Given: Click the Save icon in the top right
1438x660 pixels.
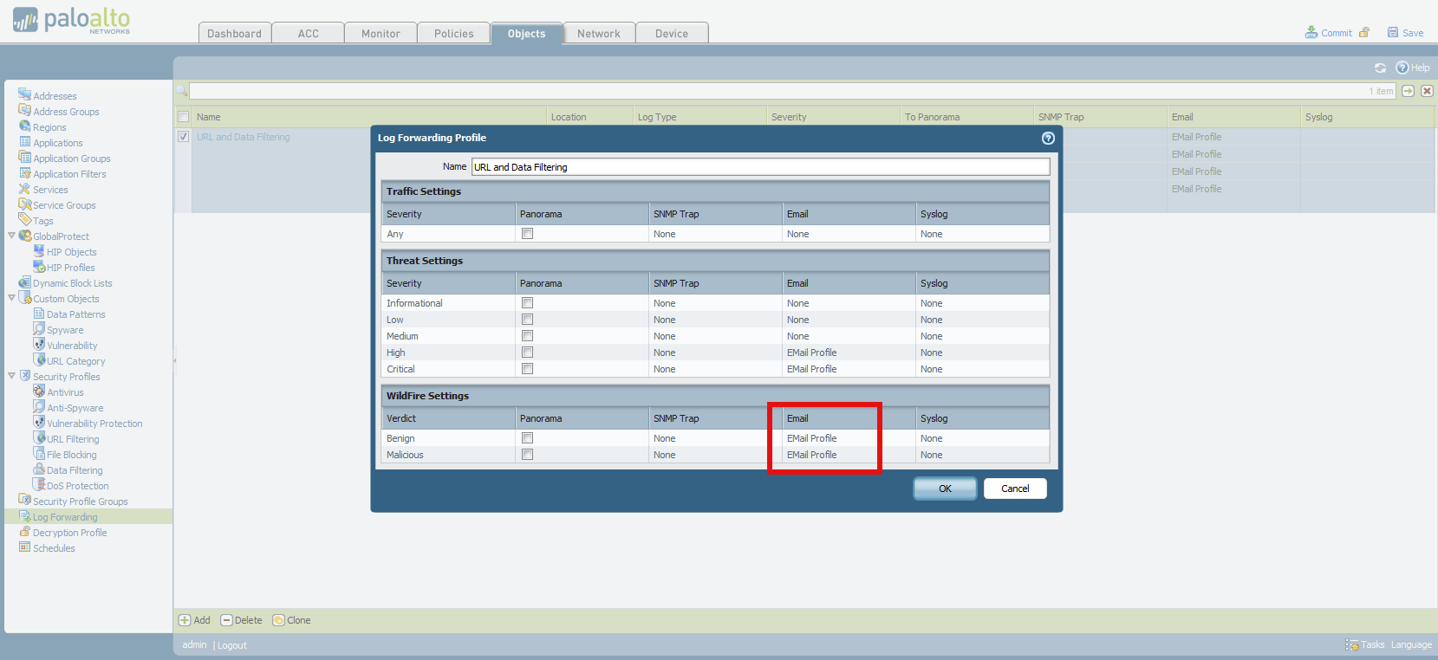Looking at the screenshot, I should [x=1393, y=33].
